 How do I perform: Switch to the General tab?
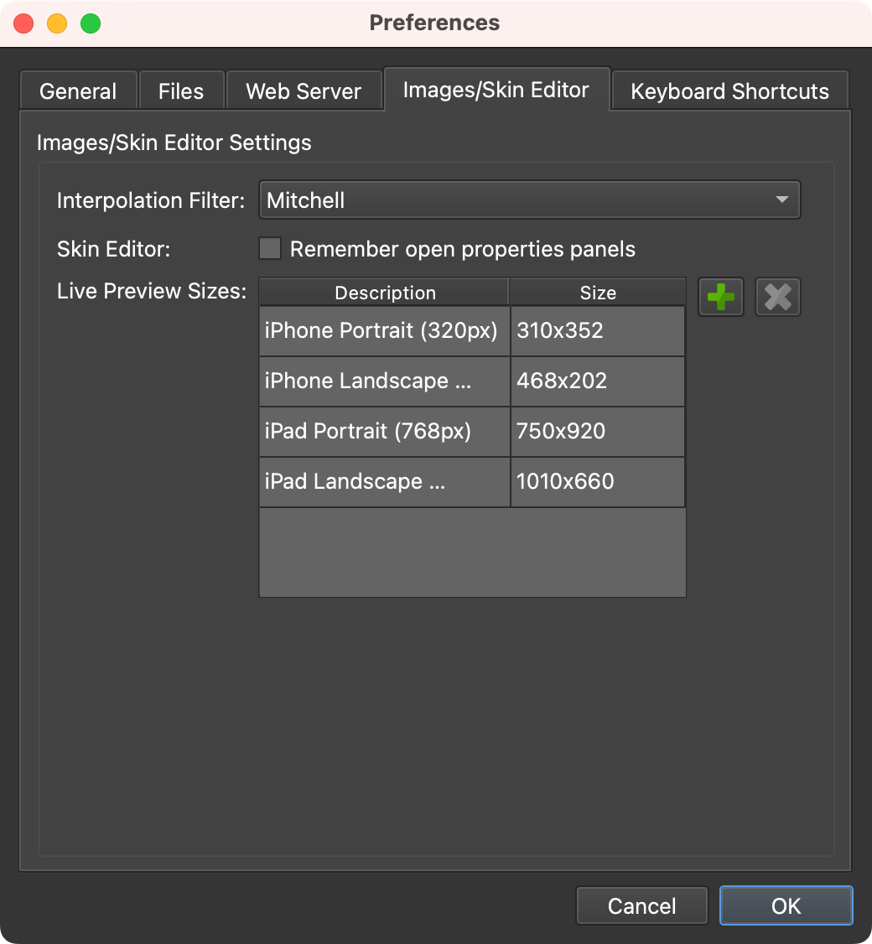pos(78,91)
